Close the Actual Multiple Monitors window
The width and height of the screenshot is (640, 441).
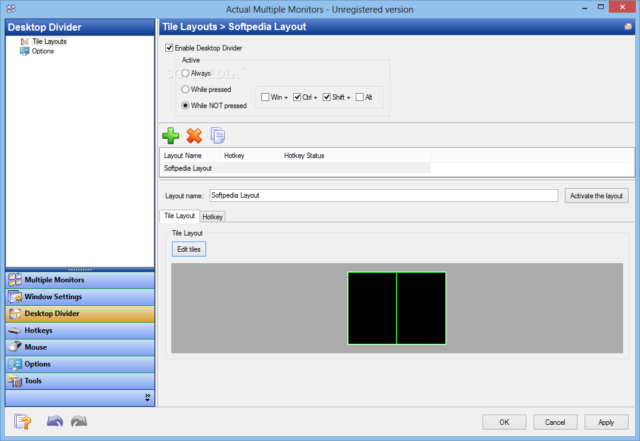coord(623,7)
